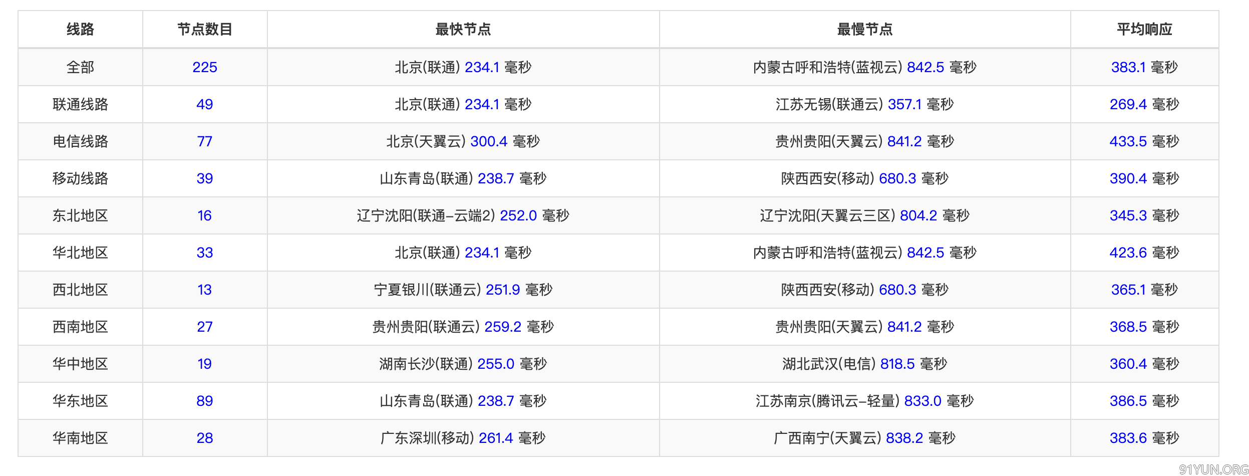Select the 西南地区 row label
Image resolution: width=1249 pixels, height=476 pixels.
click(80, 327)
